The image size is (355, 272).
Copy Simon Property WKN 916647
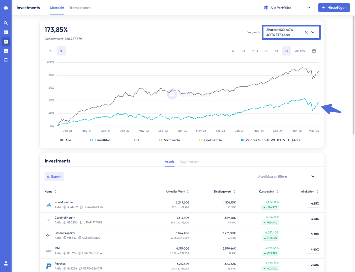[x=65, y=238]
